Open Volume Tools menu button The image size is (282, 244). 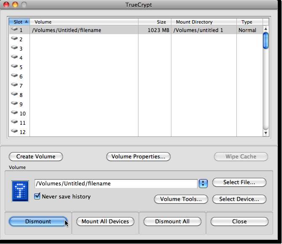coord(181,199)
